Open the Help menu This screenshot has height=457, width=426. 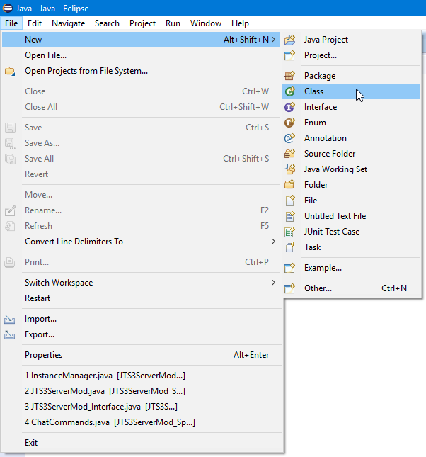[240, 23]
